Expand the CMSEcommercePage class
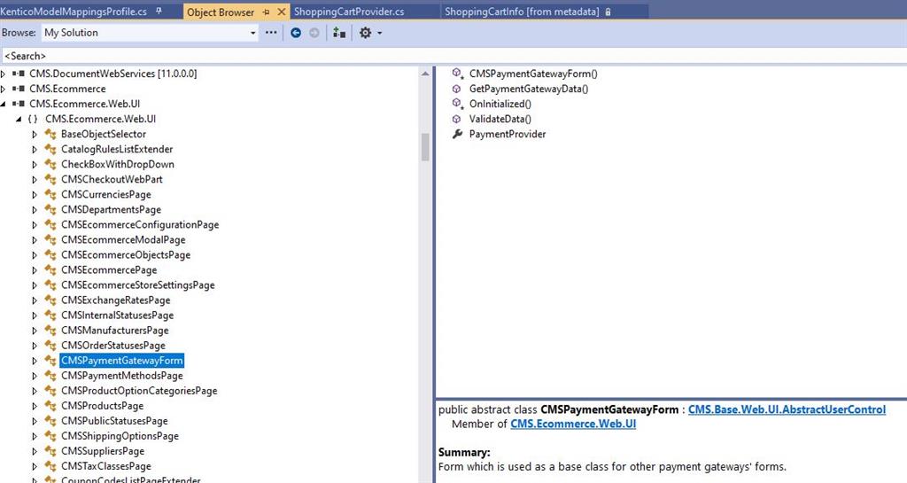This screenshot has width=907, height=483. 35,270
